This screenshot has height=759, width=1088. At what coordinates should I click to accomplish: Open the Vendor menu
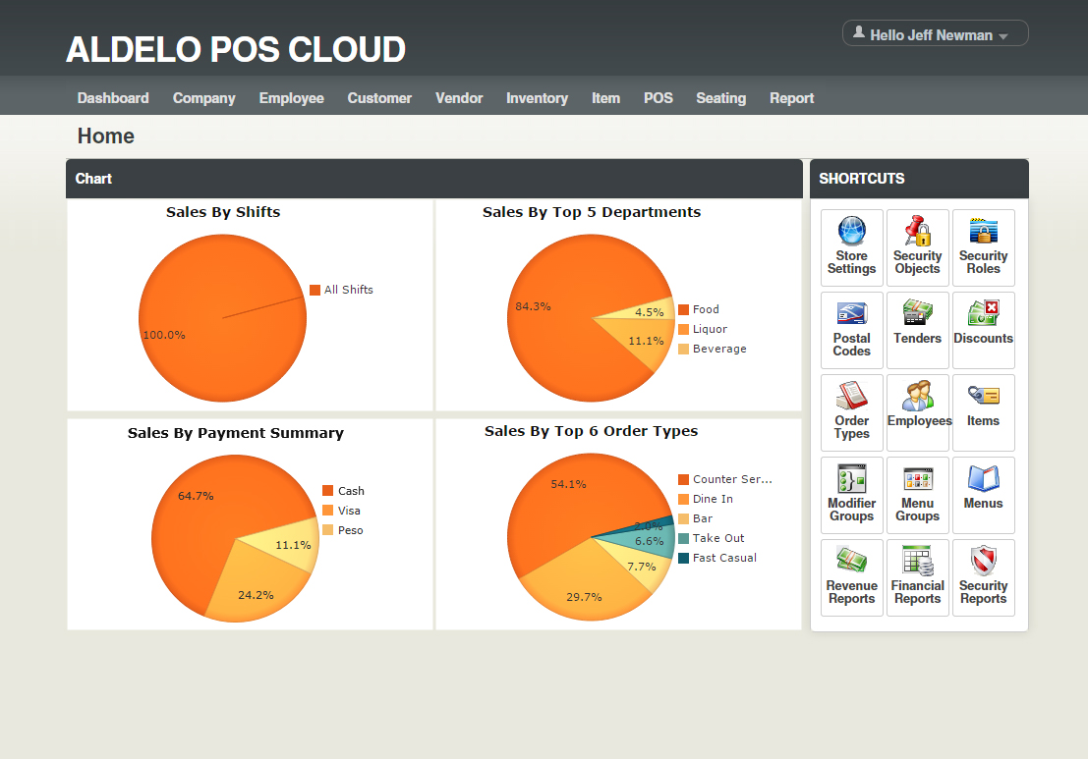point(459,98)
